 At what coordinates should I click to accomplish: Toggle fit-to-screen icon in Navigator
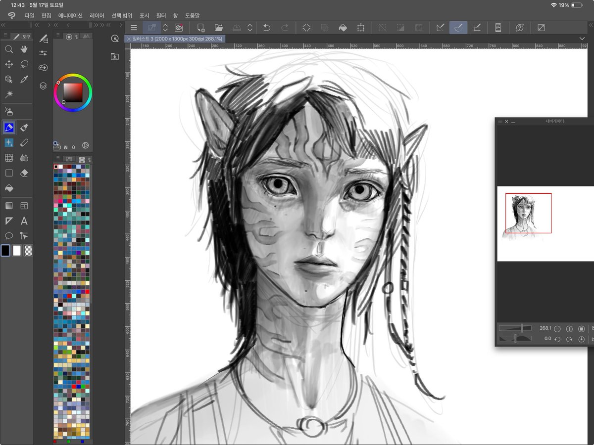(582, 329)
